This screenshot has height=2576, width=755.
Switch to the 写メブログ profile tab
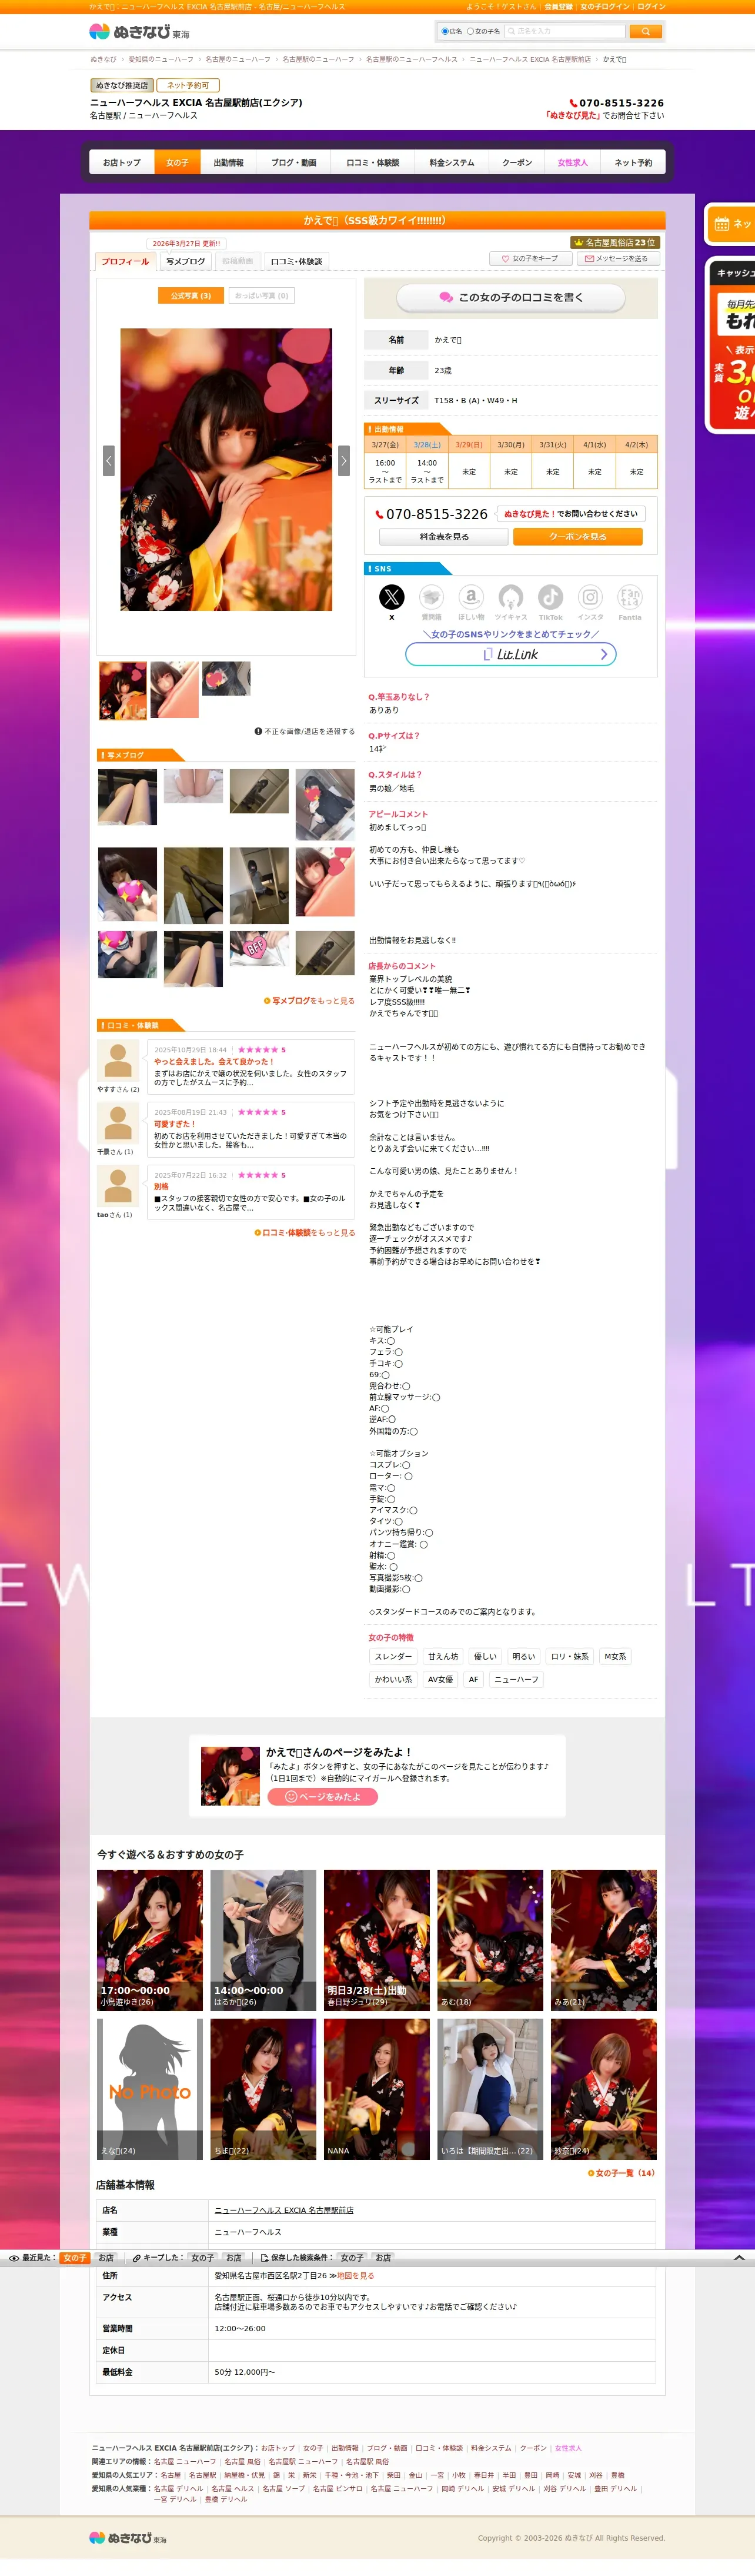click(x=186, y=261)
